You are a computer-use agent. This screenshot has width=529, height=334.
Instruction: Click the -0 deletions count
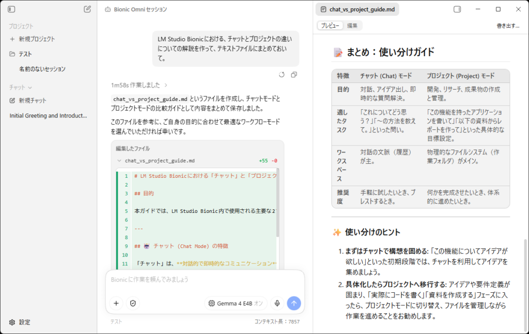pyautogui.click(x=274, y=161)
